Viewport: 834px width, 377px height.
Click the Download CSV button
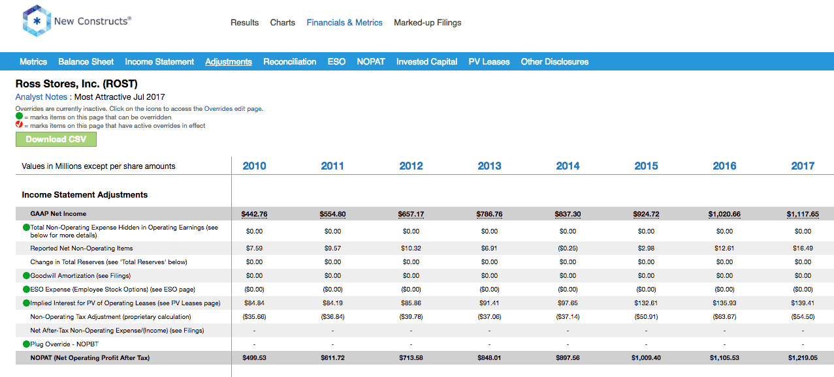[56, 139]
